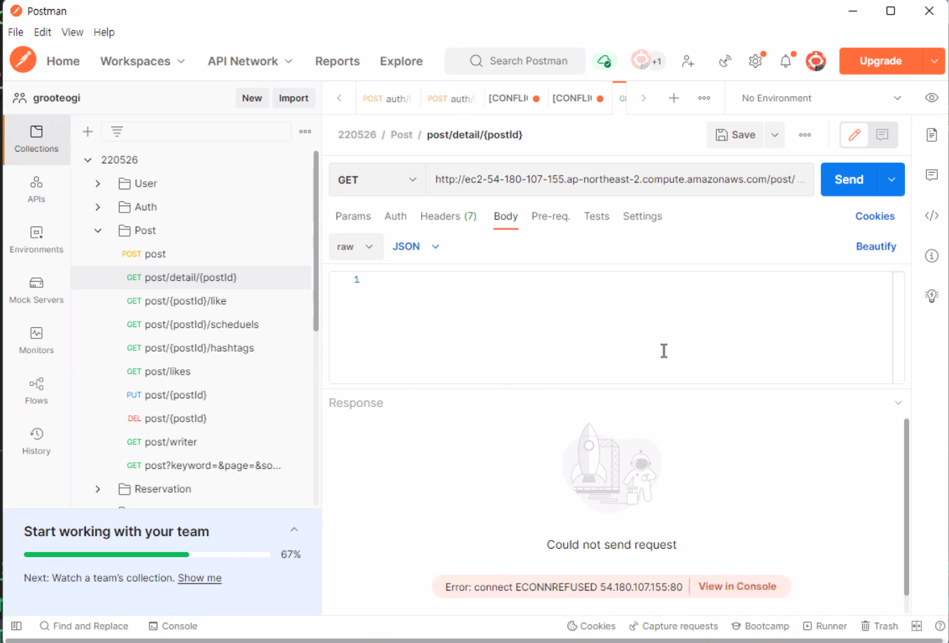The image size is (949, 643).
Task: Open the File menu
Action: coord(15,32)
